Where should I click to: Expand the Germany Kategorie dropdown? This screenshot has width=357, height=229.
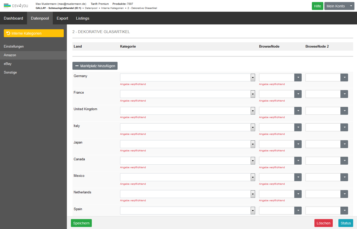point(252,78)
